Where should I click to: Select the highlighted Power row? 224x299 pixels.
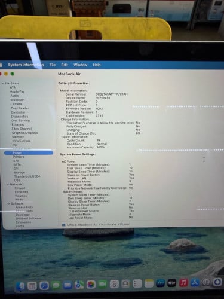(x=29, y=153)
